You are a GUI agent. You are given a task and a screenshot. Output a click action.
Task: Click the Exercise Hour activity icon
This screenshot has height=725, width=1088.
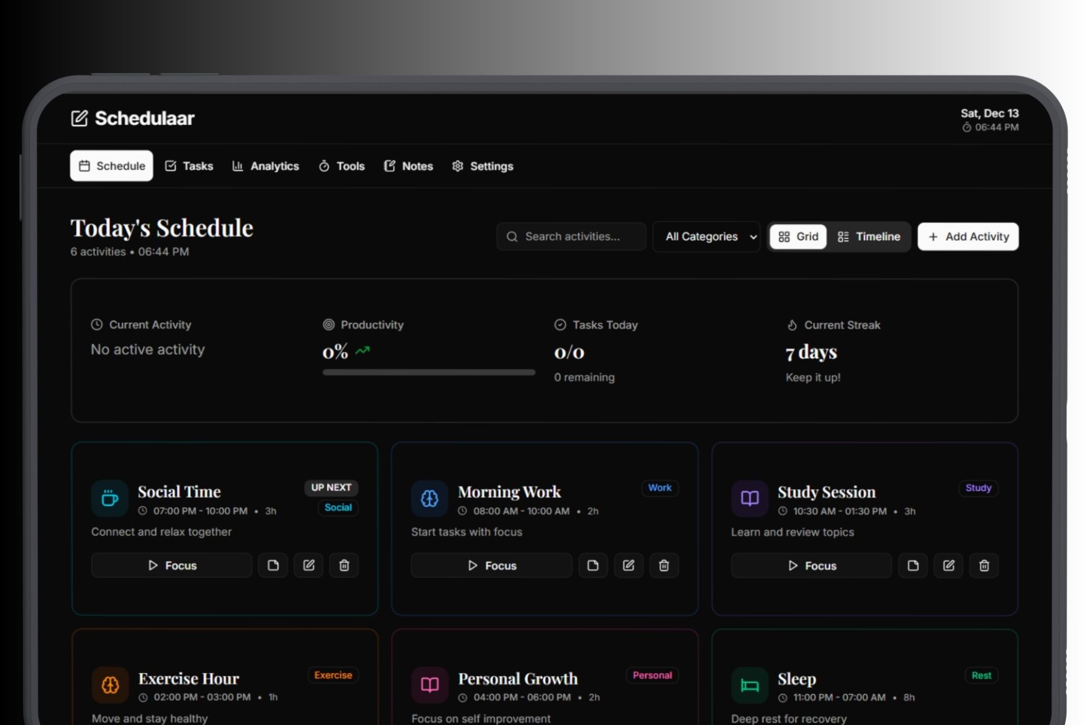[x=110, y=685]
